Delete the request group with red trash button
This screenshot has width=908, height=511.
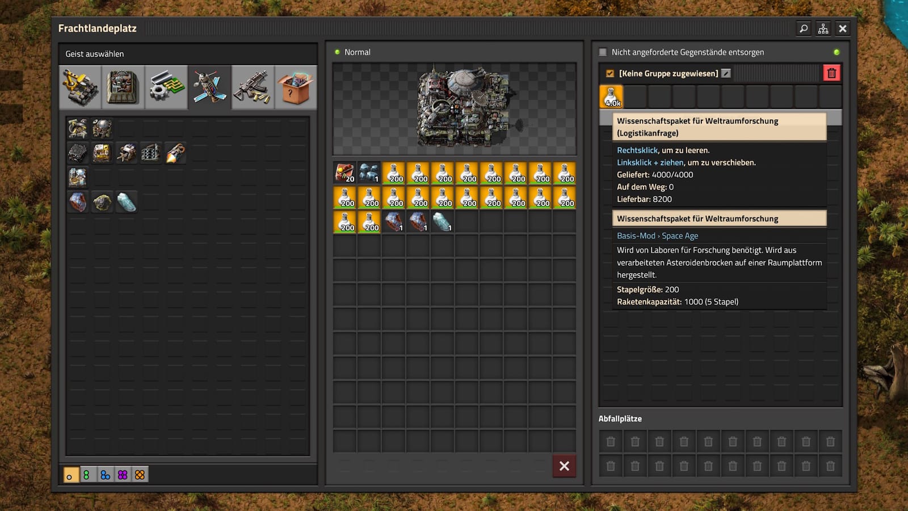831,73
